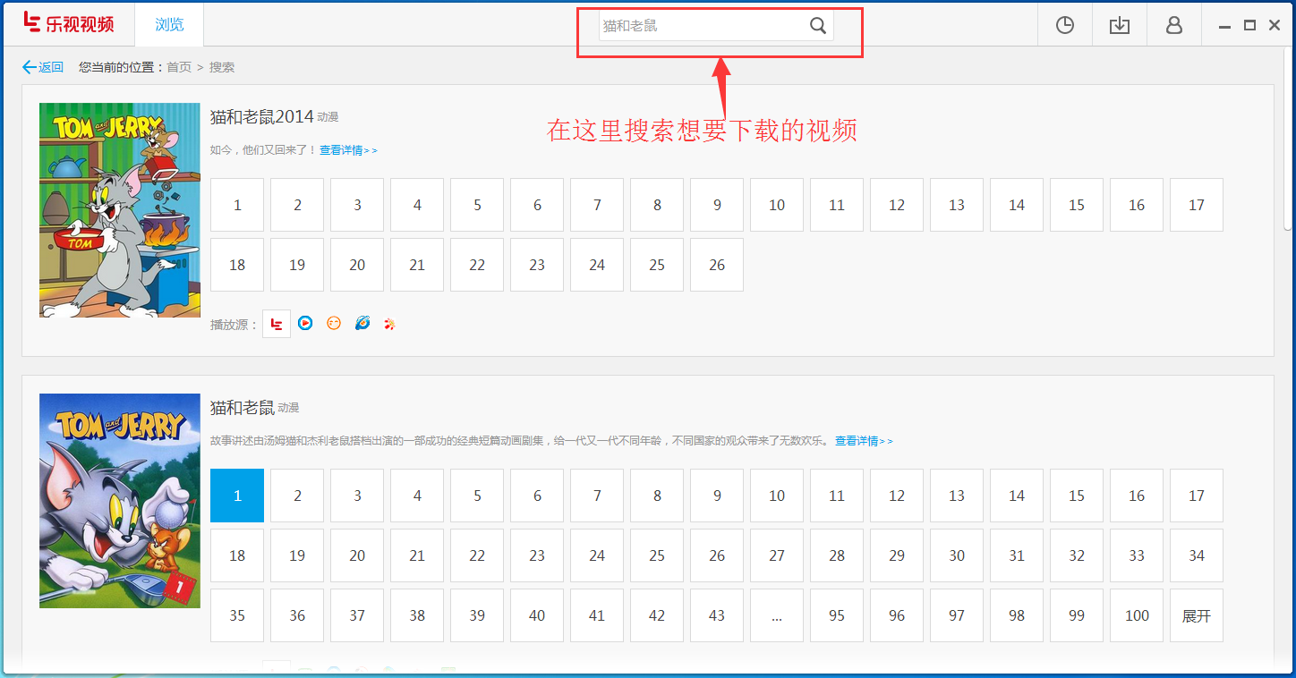1296x678 pixels.
Task: Choose the orange face play source icon
Action: 333,323
